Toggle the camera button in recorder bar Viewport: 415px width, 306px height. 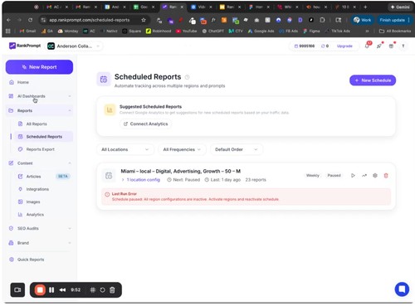pos(17,289)
